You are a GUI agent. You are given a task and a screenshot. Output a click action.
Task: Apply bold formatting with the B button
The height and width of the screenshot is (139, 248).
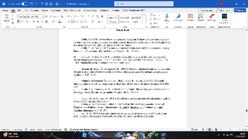pyautogui.click(x=19, y=21)
